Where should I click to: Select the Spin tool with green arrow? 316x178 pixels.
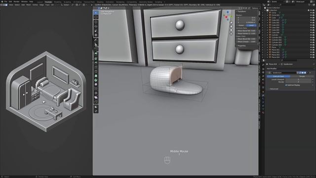pyautogui.click(x=96, y=80)
